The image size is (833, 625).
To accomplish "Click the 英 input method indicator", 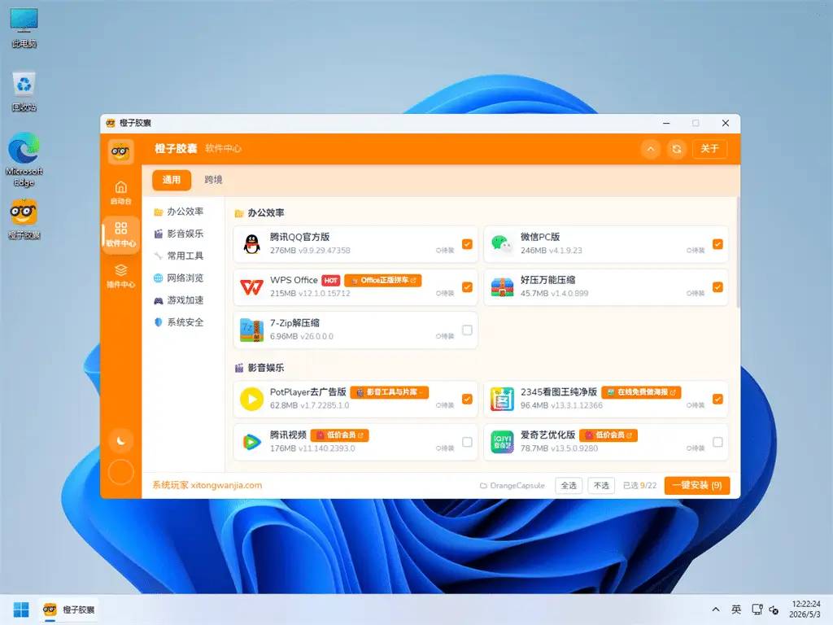I will [735, 610].
